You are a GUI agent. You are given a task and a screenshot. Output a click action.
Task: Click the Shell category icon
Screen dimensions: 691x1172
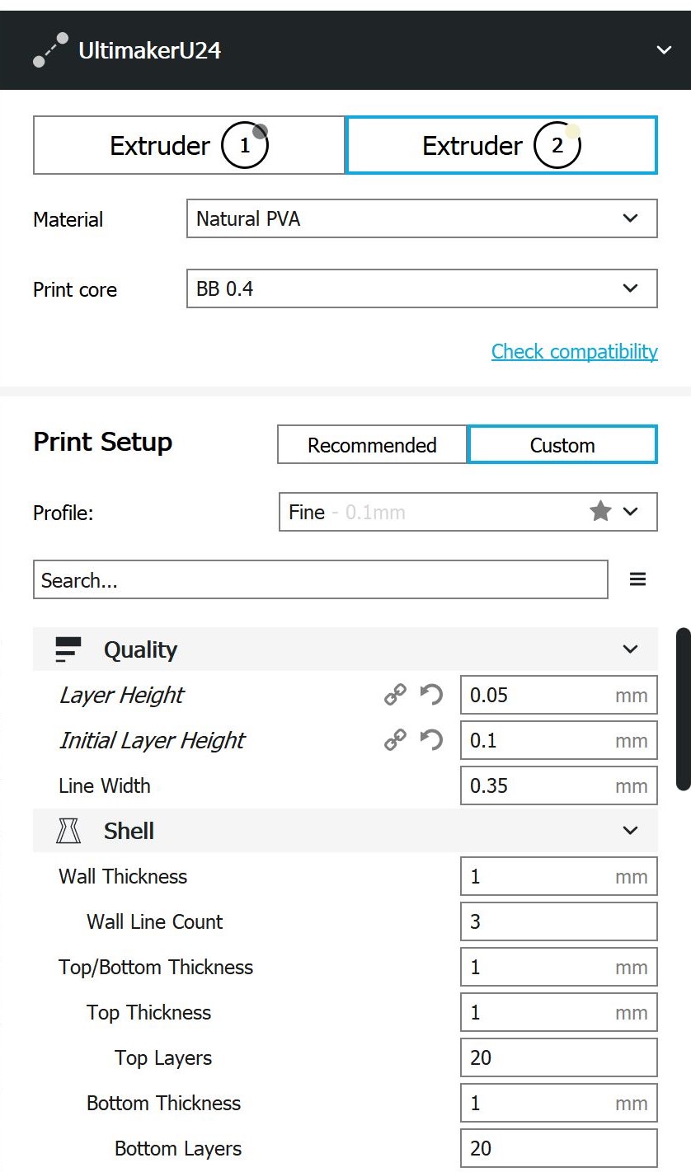tap(68, 831)
